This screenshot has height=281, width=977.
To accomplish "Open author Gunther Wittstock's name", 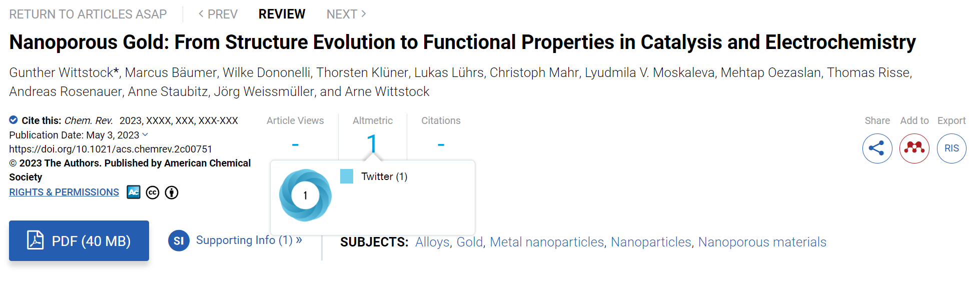I will pos(62,72).
